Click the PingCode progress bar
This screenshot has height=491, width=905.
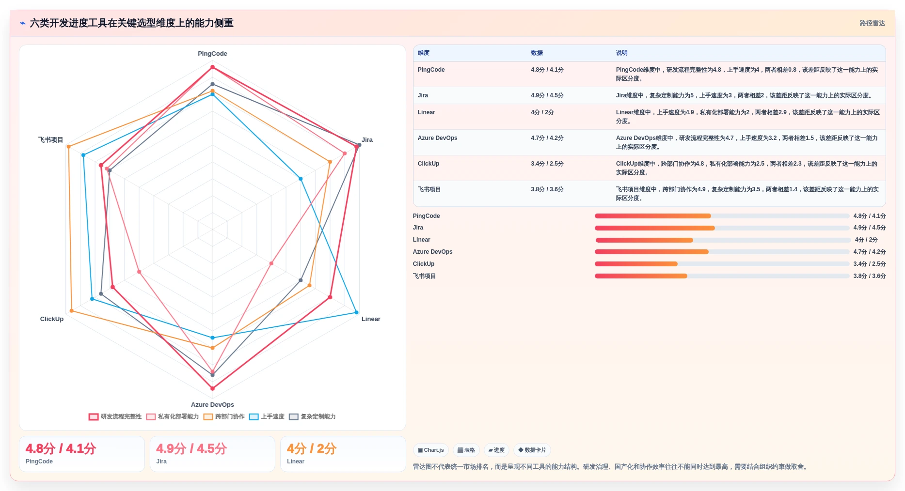click(722, 216)
